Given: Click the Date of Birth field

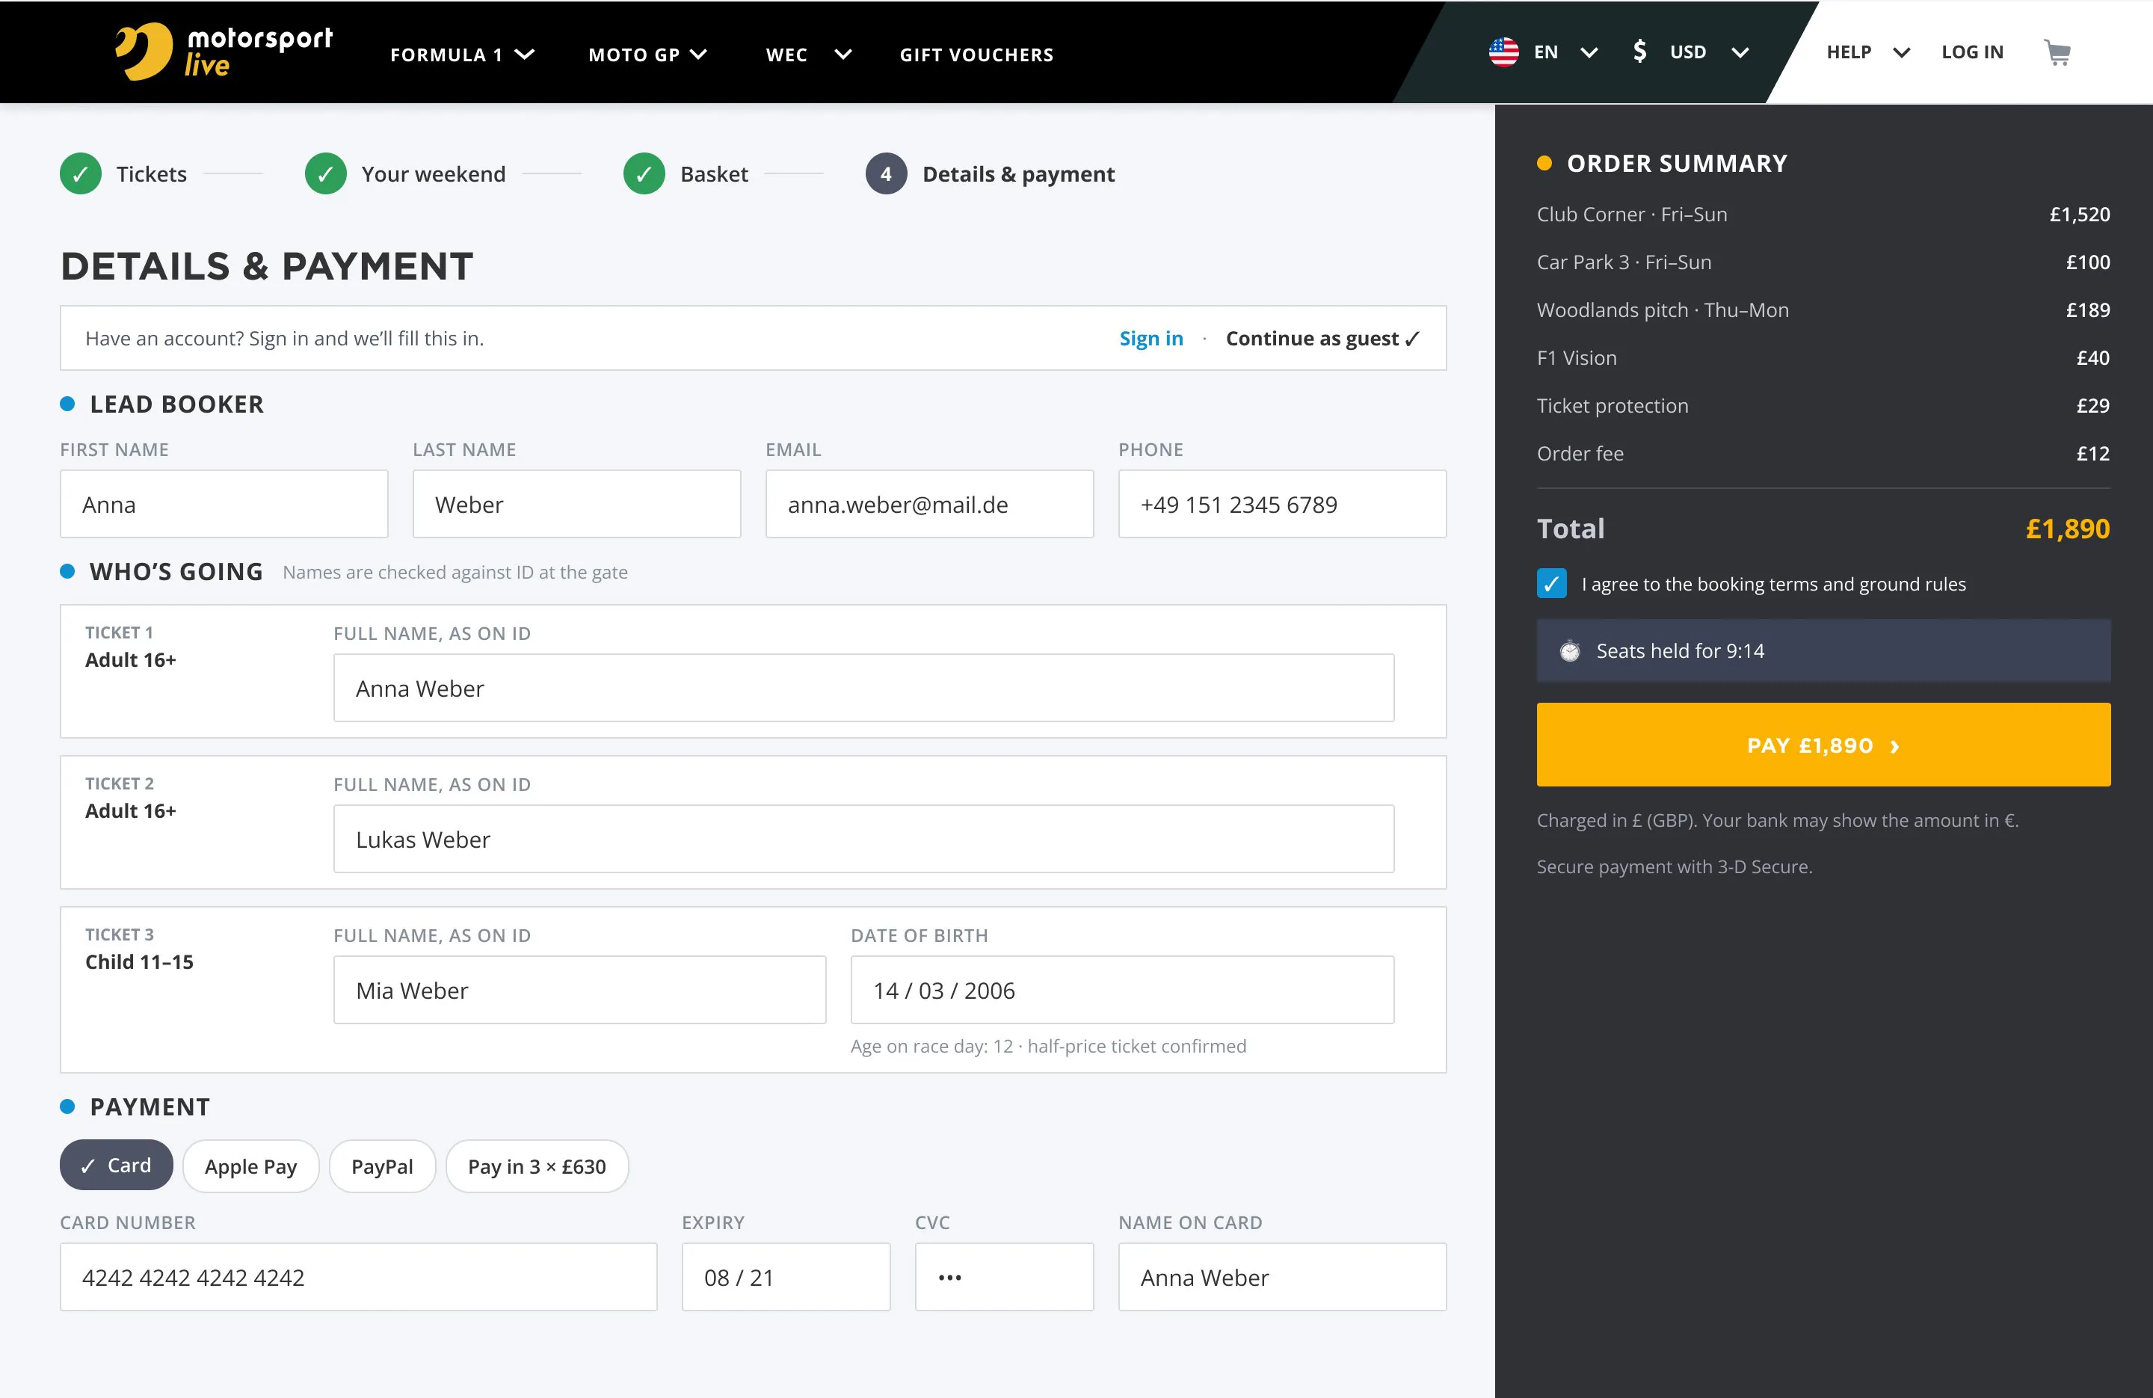Looking at the screenshot, I should coord(1122,990).
